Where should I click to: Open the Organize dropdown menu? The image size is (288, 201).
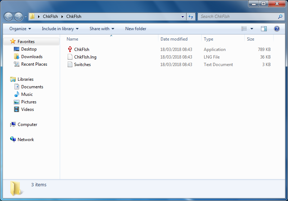(20, 29)
